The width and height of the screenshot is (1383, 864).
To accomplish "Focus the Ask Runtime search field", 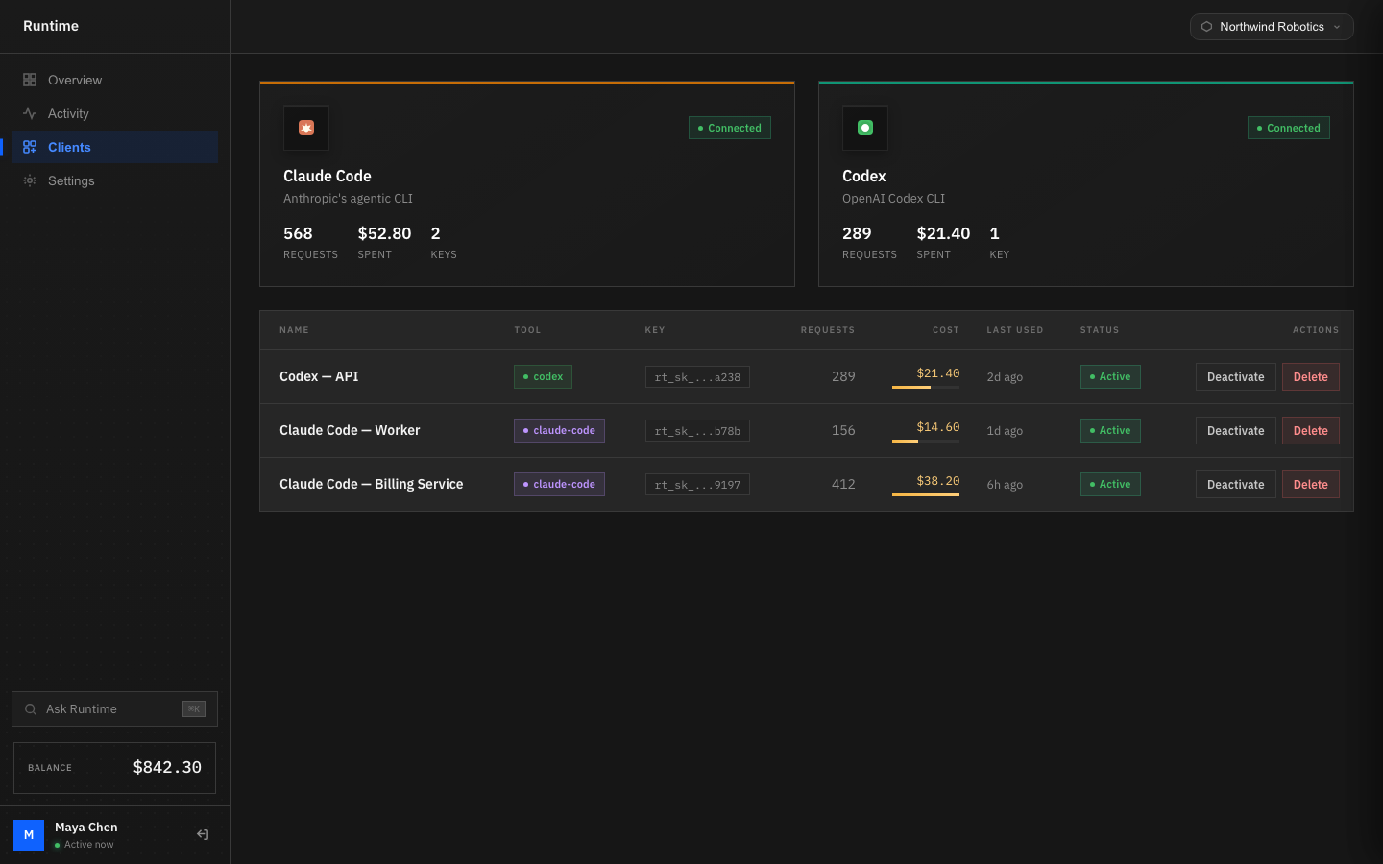I will coord(114,709).
